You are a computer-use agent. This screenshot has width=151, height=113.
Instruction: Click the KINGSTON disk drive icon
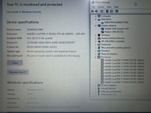102,23
